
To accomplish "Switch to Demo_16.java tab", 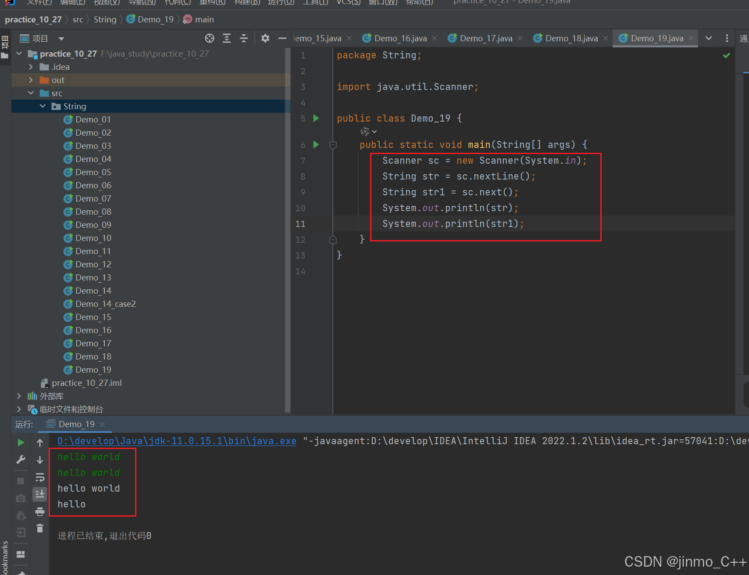I will click(400, 38).
